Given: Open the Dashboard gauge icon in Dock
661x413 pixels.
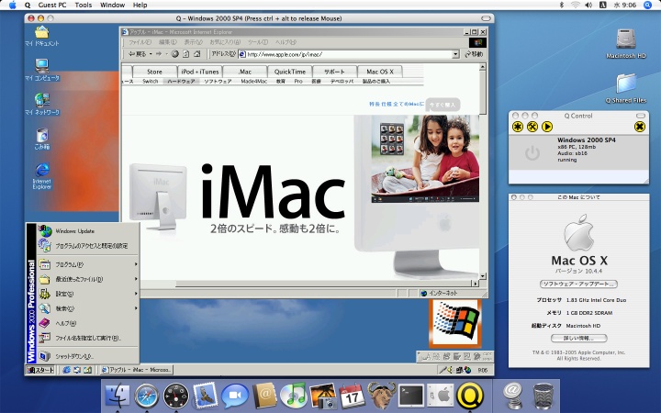Looking at the screenshot, I should point(175,396).
